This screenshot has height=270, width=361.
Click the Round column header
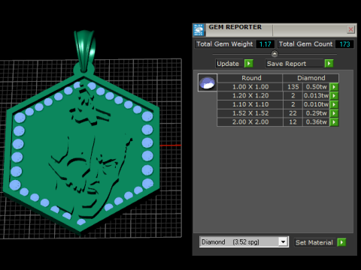251,78
